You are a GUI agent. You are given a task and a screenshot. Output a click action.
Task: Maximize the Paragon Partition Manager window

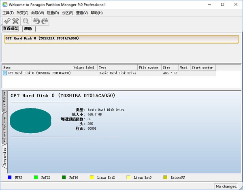pyautogui.click(x=222, y=4)
